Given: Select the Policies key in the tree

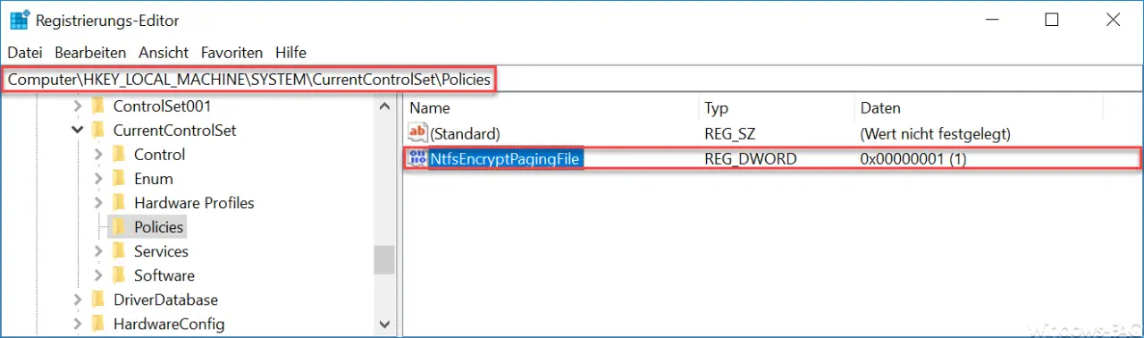Looking at the screenshot, I should click(158, 227).
